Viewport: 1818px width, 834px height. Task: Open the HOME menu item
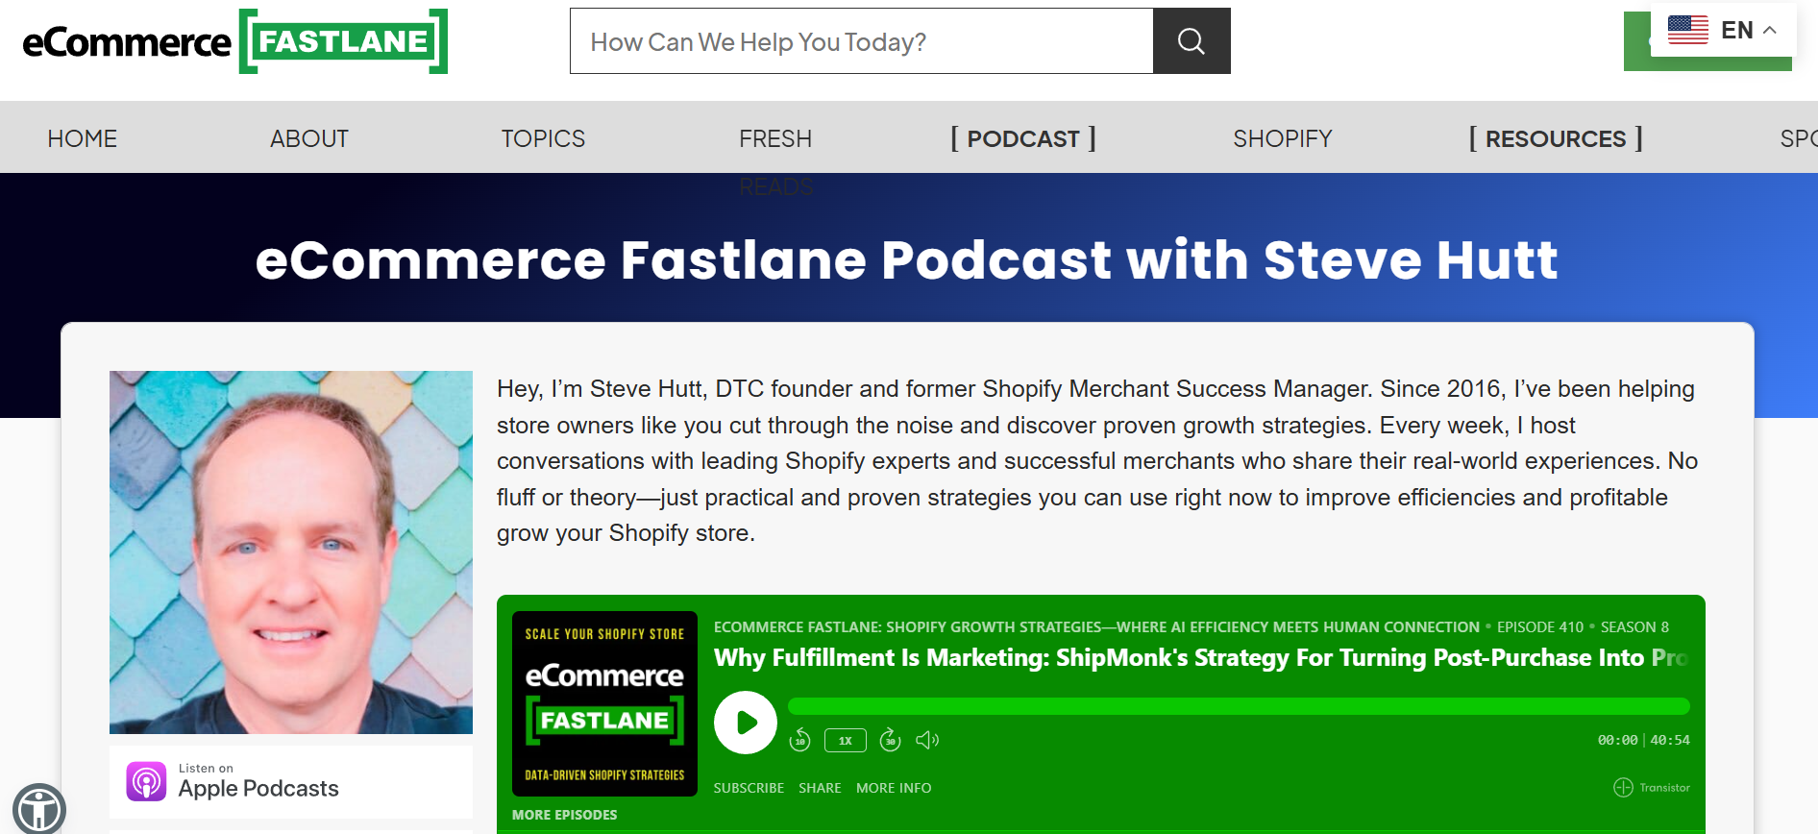(83, 138)
